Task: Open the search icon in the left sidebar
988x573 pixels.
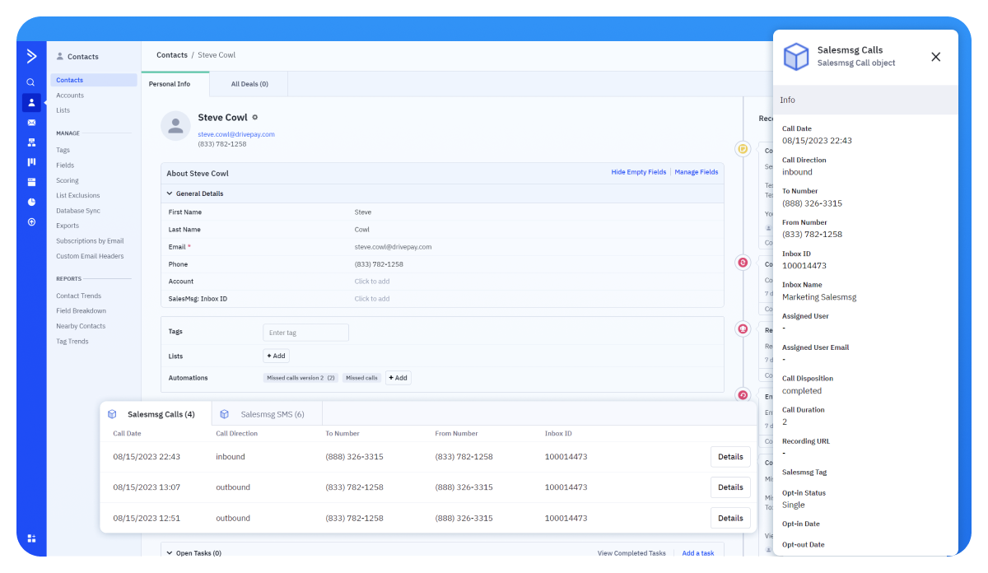Action: coord(30,82)
